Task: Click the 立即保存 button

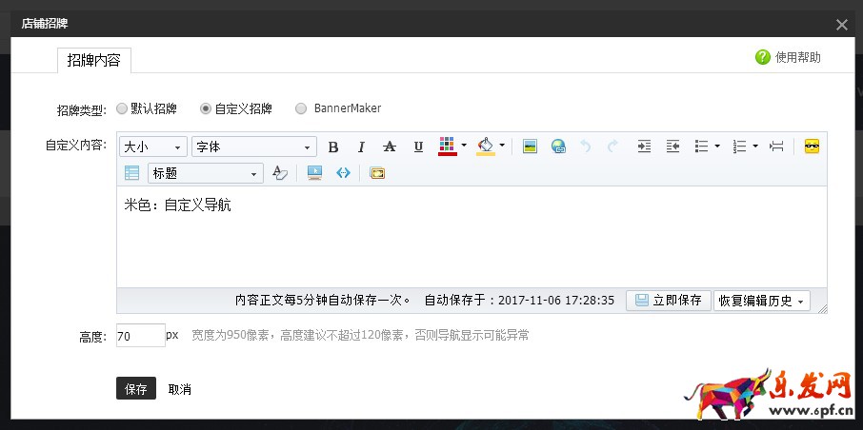Action: point(668,301)
